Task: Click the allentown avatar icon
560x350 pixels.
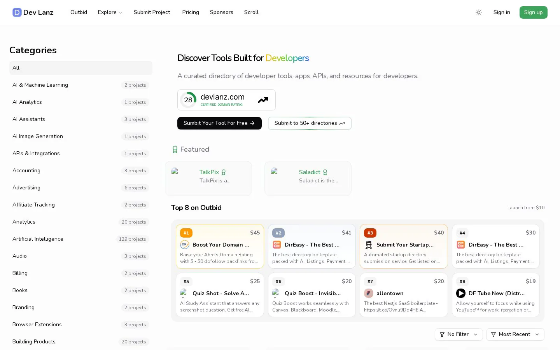Action: [369, 293]
